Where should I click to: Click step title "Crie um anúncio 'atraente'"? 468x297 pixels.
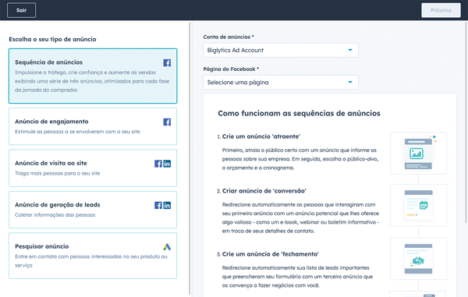tap(261, 136)
